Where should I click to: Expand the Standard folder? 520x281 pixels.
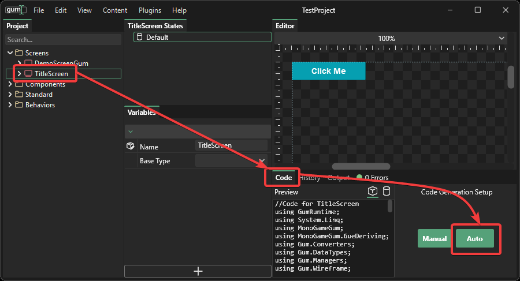click(10, 95)
